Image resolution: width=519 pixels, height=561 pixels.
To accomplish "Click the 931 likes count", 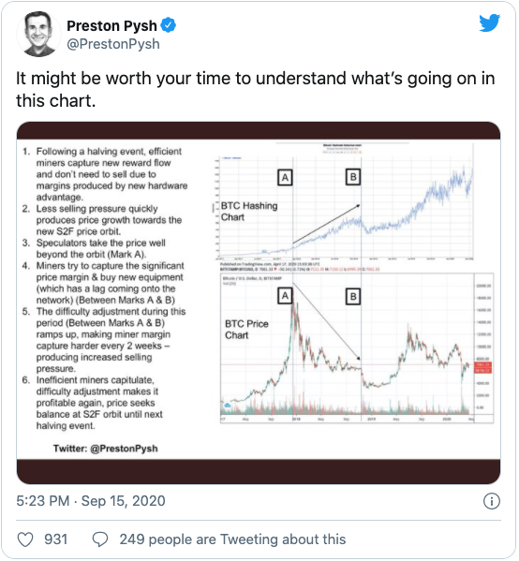I will coord(56,539).
